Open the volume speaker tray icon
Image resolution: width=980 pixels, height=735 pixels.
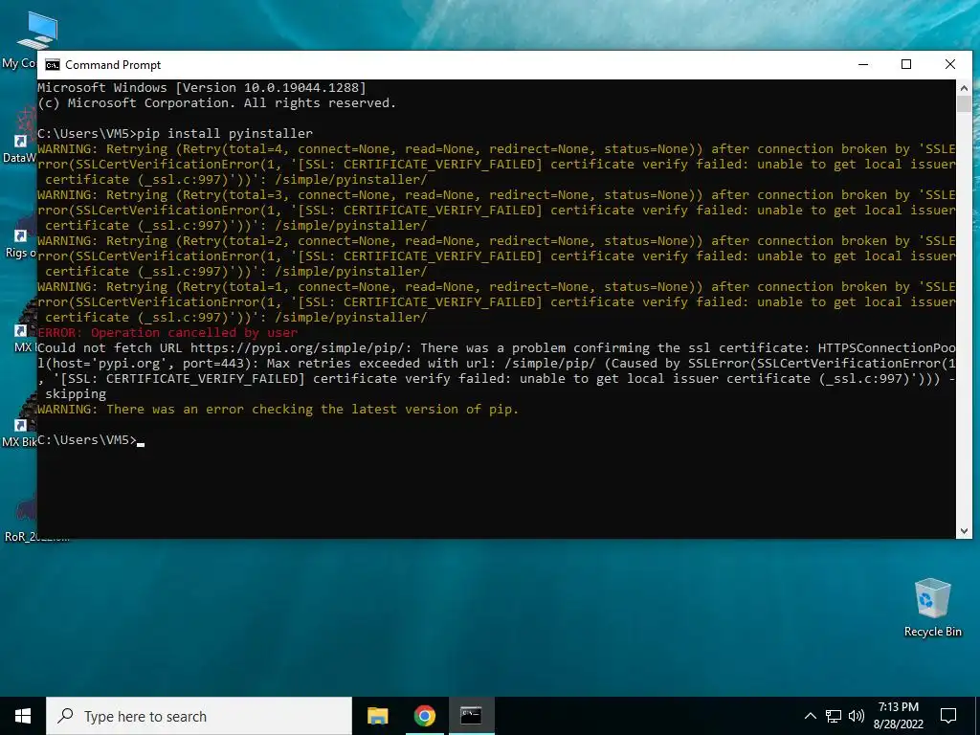pyautogui.click(x=857, y=716)
